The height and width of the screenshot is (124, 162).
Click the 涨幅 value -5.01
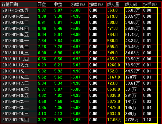(x=76, y=22)
